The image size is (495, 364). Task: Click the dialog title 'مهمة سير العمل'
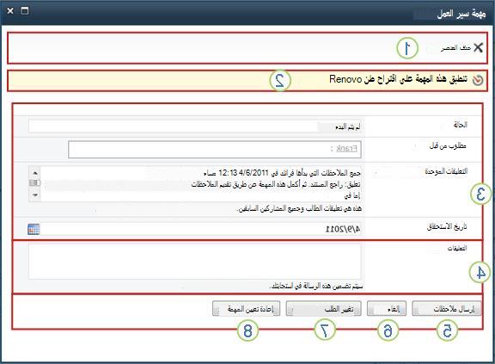[461, 14]
